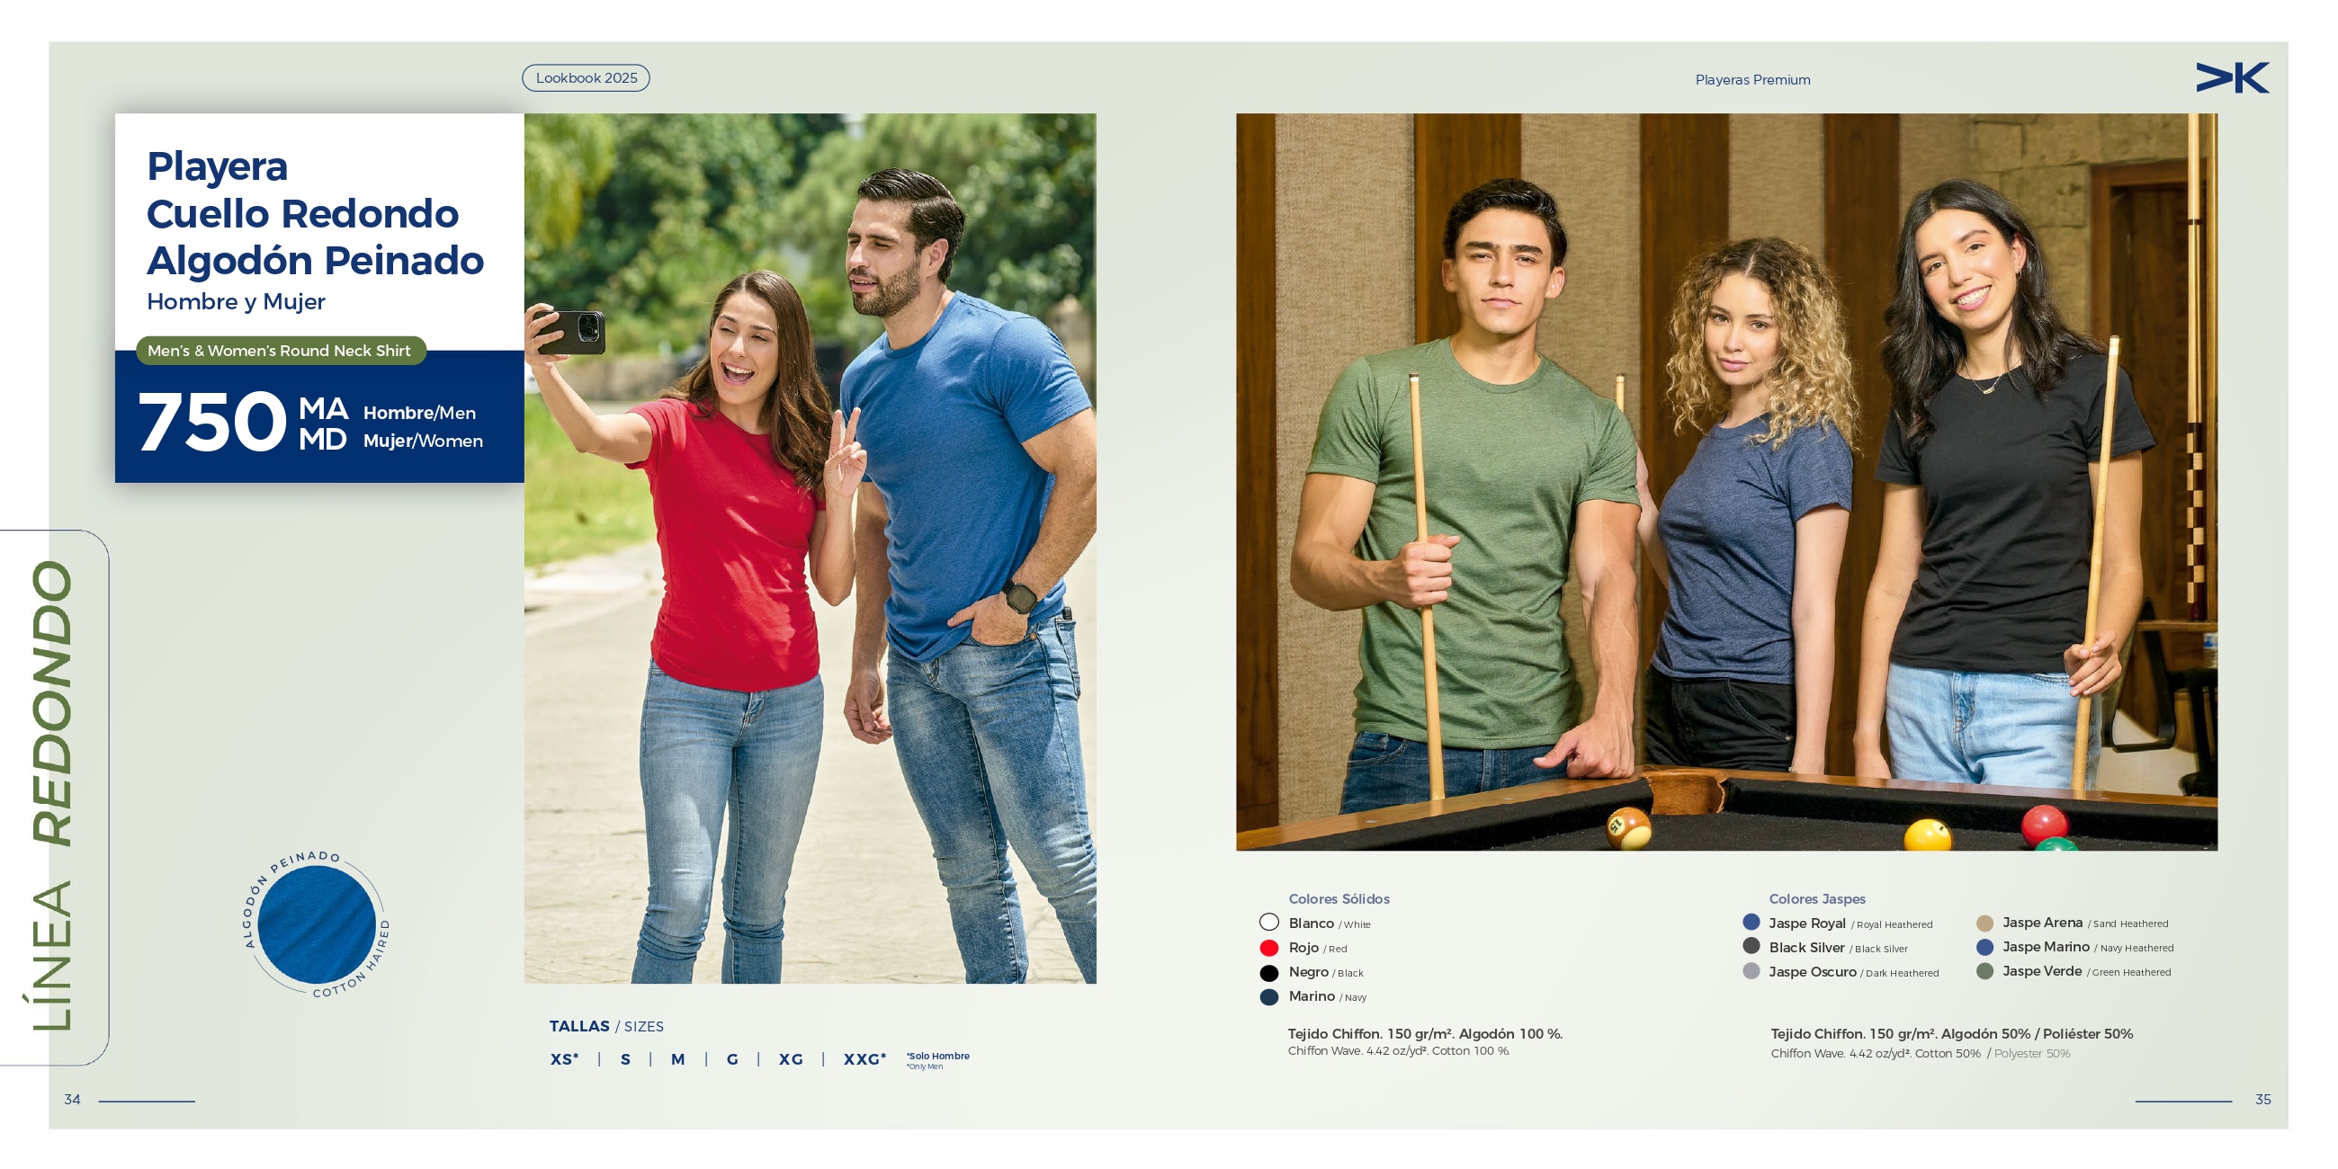The image size is (2338, 1169).
Task: Click the Playeras Premium header text
Action: pos(1751,80)
